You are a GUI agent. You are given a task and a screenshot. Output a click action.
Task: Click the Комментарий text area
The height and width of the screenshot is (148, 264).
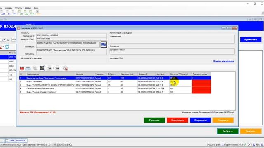pyautogui.click(x=172, y=39)
